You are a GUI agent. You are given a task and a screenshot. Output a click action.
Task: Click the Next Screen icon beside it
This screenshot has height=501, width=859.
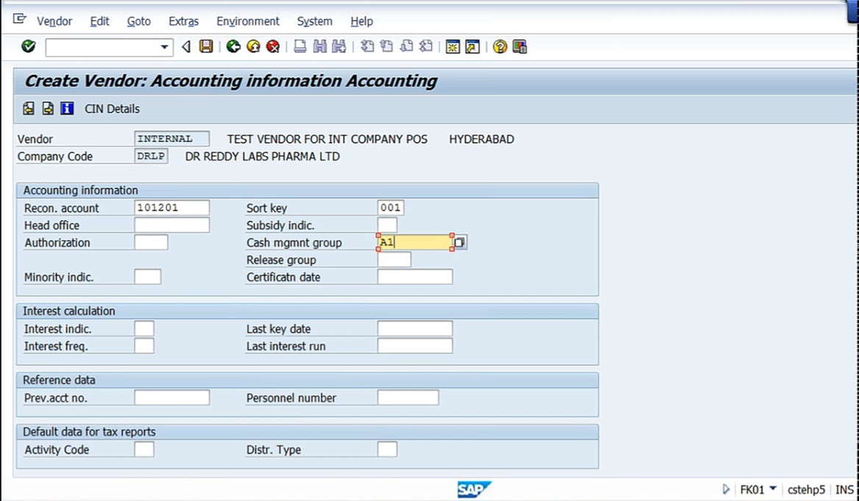tap(48, 109)
